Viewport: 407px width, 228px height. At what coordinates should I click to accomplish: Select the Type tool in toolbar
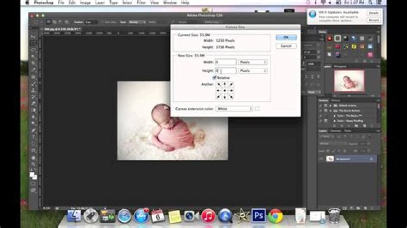(33, 136)
